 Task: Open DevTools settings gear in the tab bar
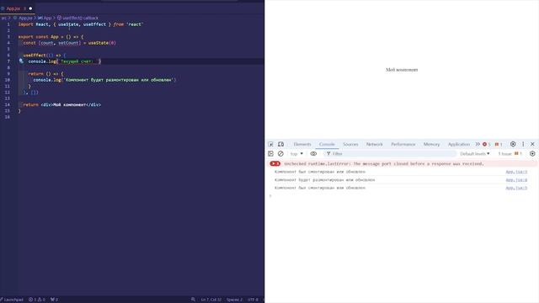(513, 144)
